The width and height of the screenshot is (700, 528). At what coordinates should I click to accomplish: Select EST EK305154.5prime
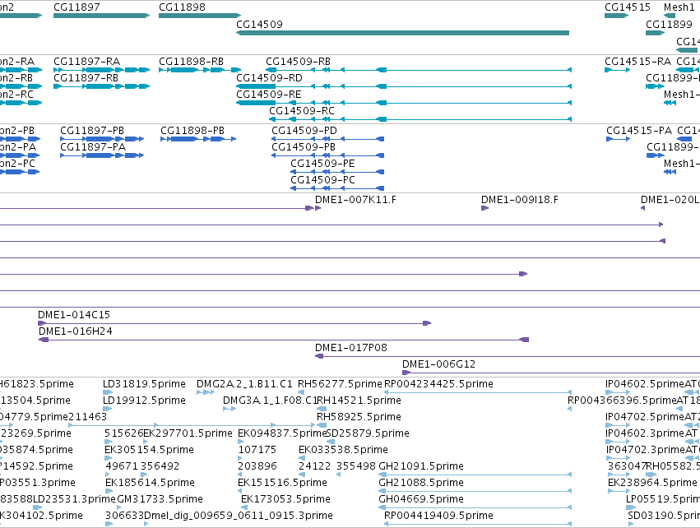click(109, 458)
